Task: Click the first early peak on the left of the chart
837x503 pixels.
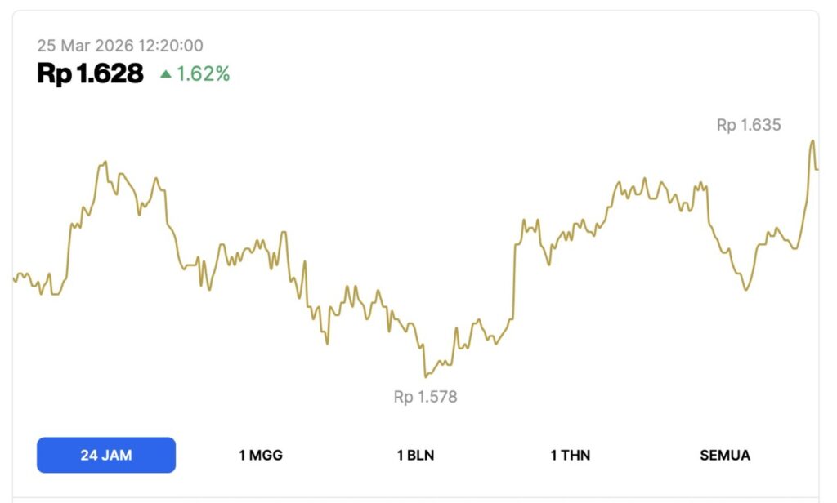Action: (103, 163)
